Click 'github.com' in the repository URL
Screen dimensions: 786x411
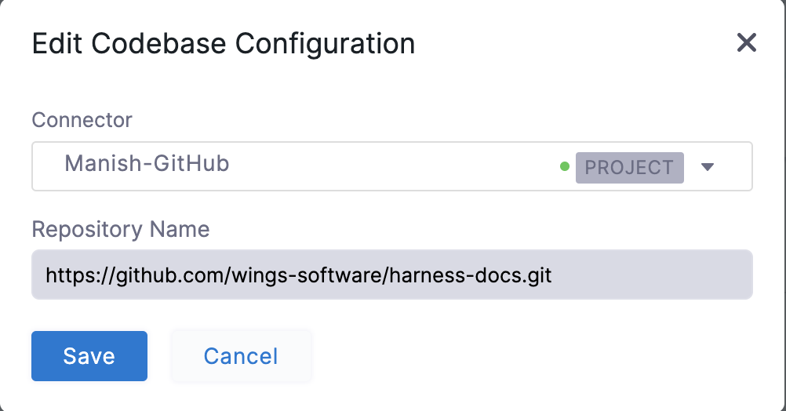point(173,275)
